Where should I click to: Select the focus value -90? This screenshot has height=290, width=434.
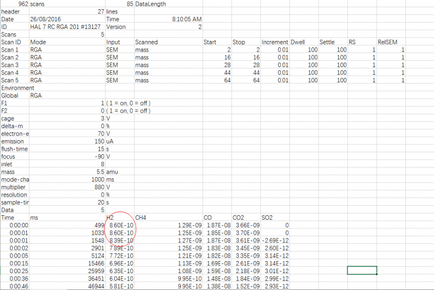point(67,157)
